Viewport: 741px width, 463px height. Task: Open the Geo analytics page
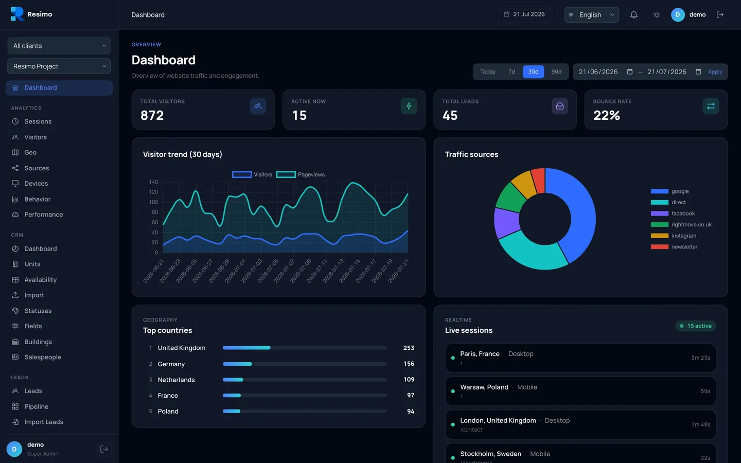[x=59, y=152]
